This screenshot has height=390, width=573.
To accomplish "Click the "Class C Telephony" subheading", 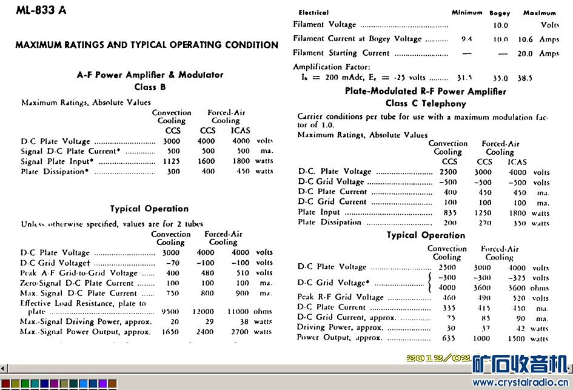I will tap(426, 104).
